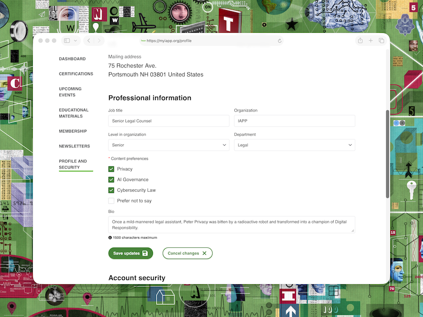Go forward with the browser forward arrow
Image resolution: width=423 pixels, height=317 pixels.
coord(99,41)
